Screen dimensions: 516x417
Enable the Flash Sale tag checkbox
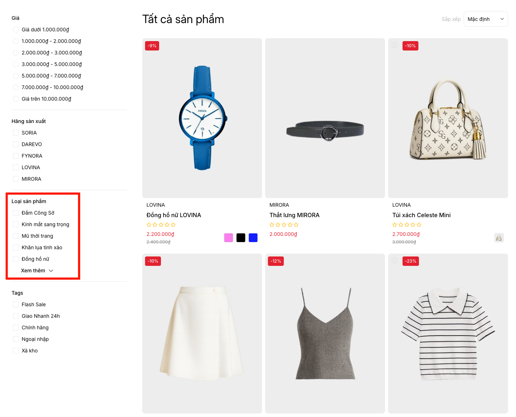click(x=16, y=304)
